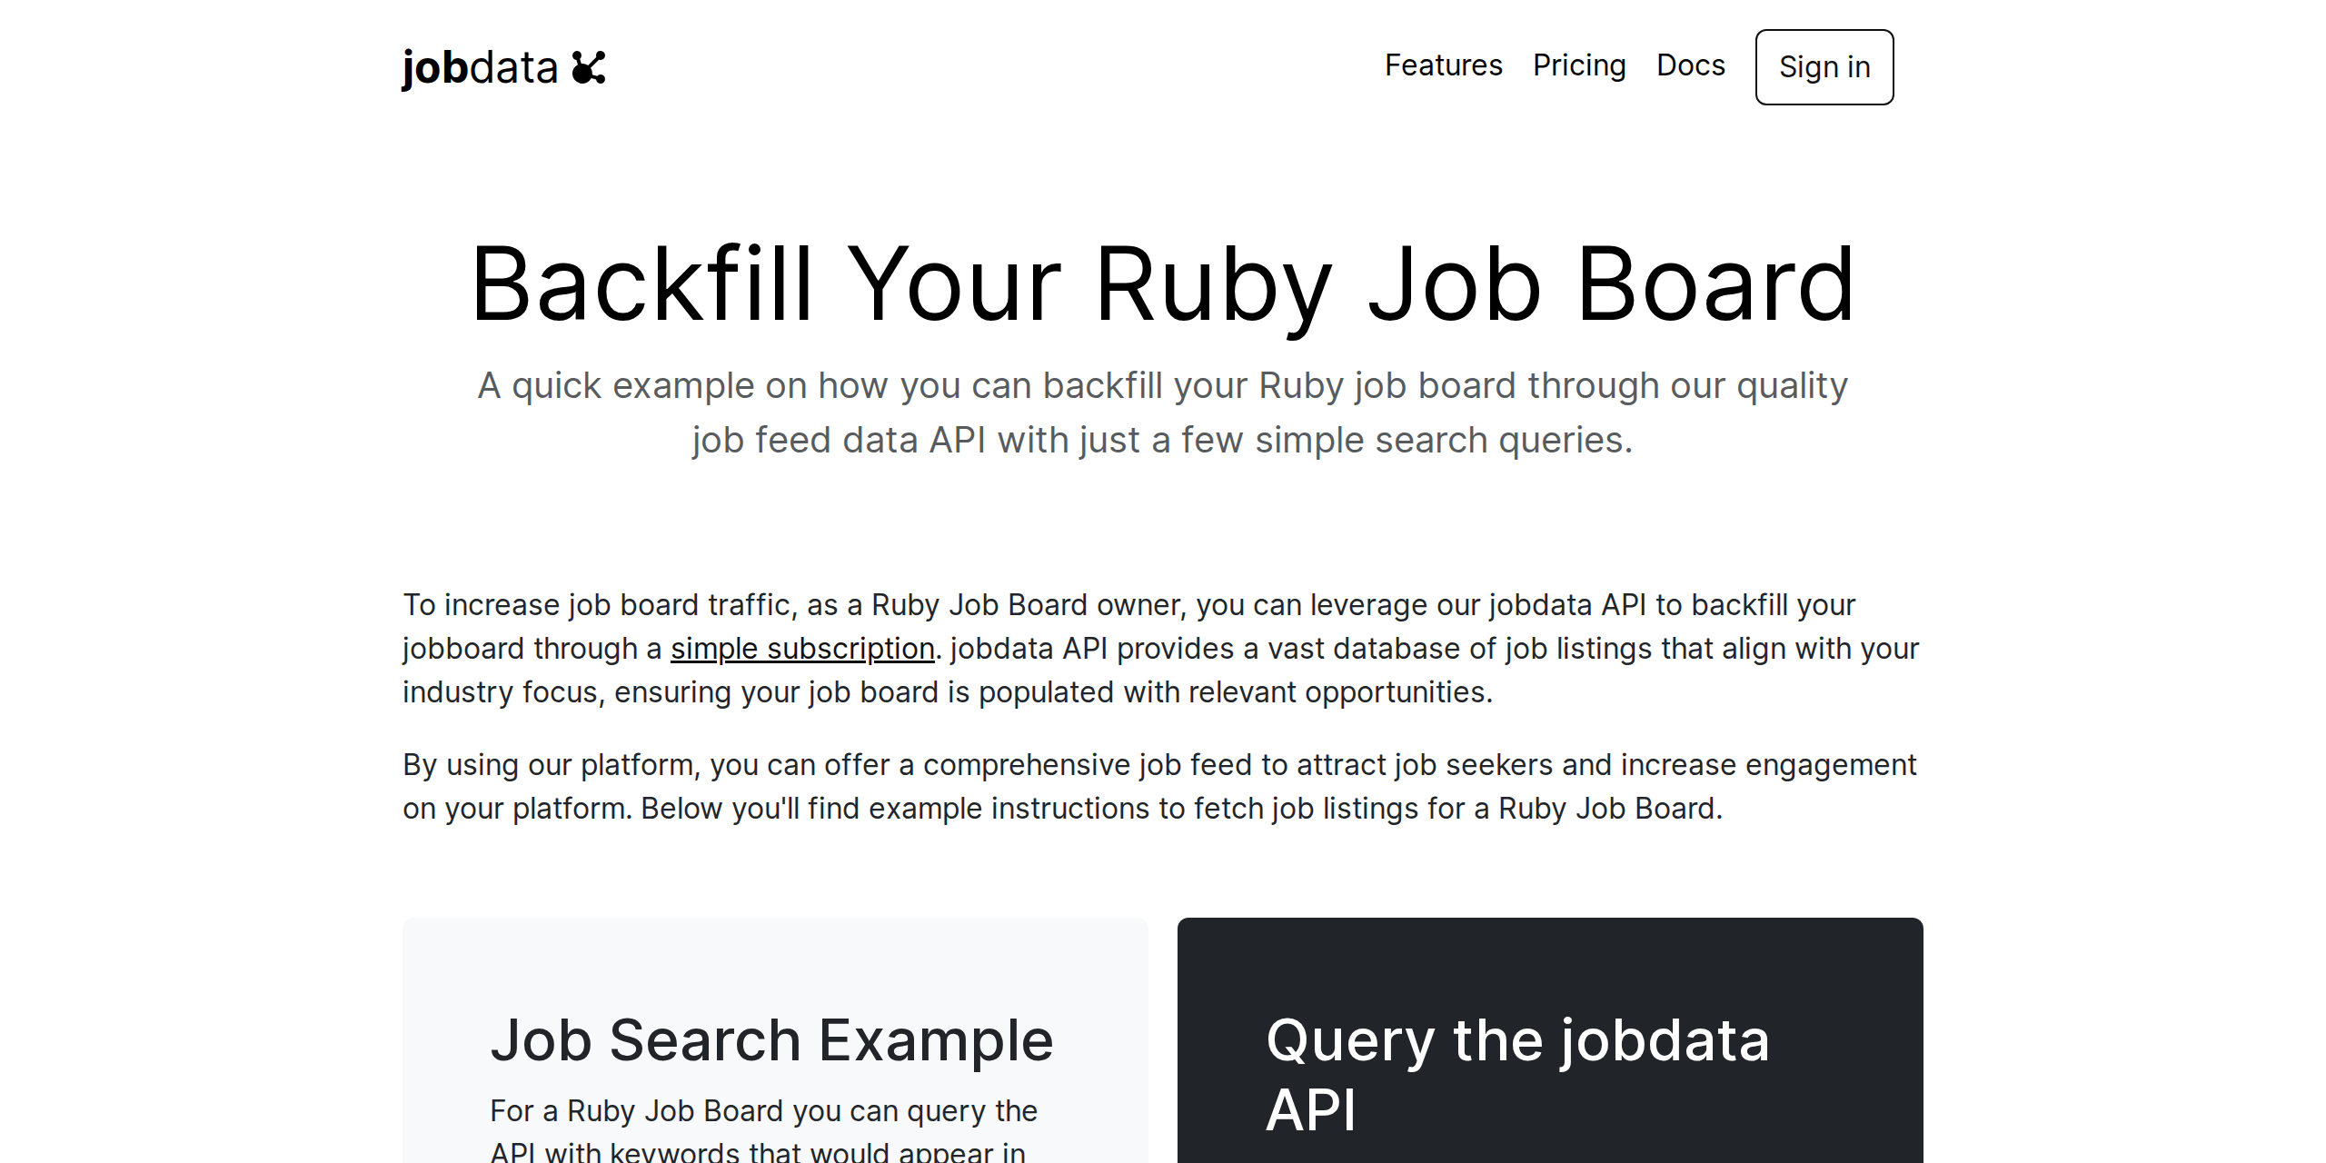Screen dimensions: 2326x1163
Task: Open the Features page
Action: (1443, 65)
